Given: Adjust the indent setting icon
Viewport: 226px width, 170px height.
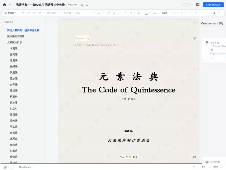Looking at the screenshot, I should [x=195, y=13].
